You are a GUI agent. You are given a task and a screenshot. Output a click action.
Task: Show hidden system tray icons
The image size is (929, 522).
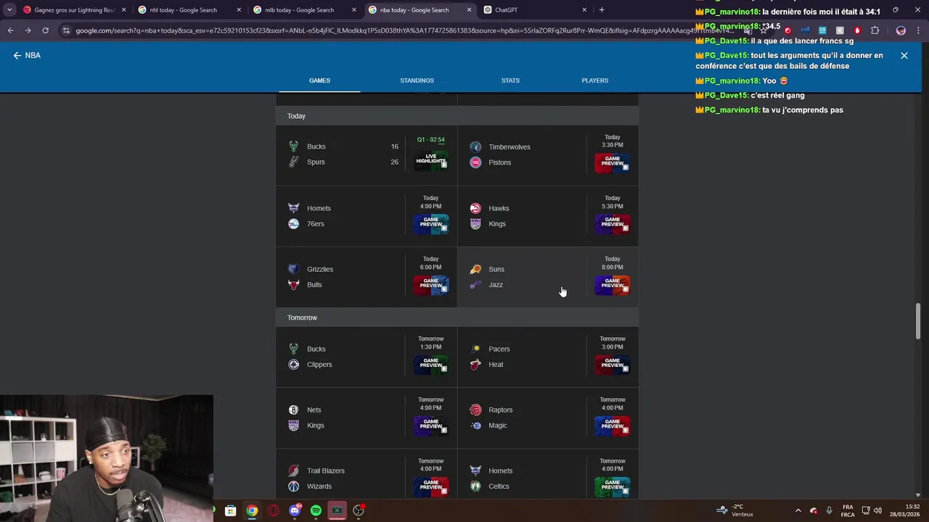click(x=798, y=510)
